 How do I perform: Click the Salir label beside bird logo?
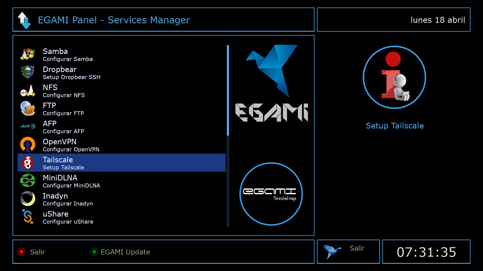tap(357, 248)
